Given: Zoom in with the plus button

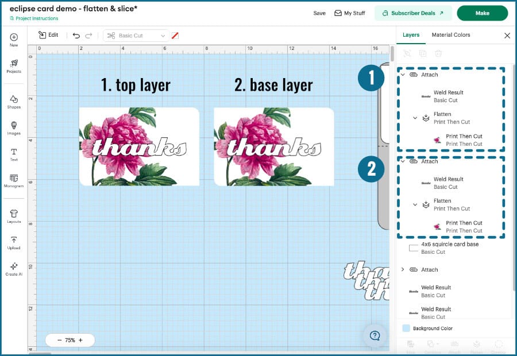Looking at the screenshot, I should click(x=81, y=340).
